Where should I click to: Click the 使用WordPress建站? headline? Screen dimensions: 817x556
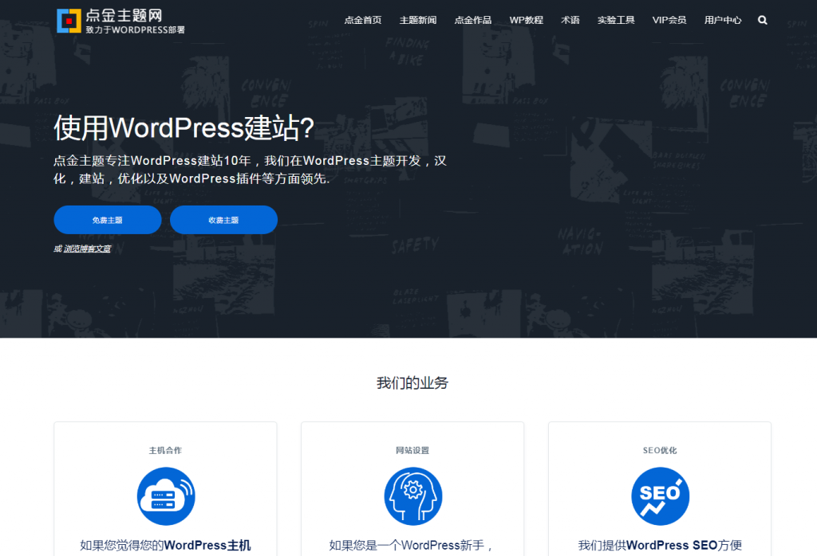[x=184, y=128]
